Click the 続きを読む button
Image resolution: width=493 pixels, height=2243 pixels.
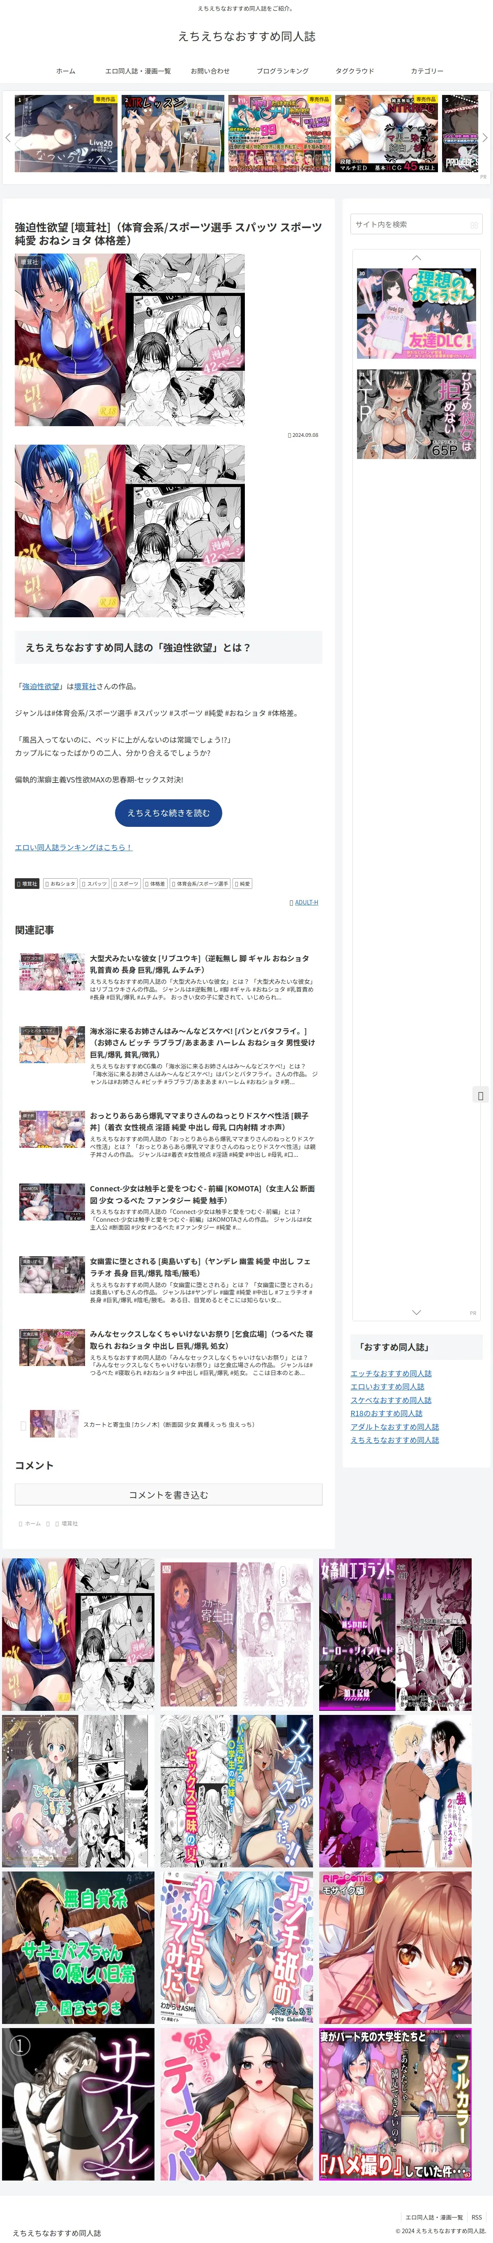168,813
